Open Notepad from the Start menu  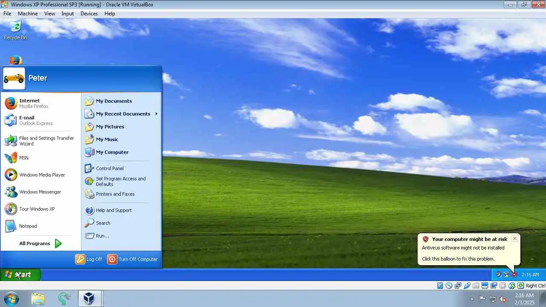coord(41,226)
